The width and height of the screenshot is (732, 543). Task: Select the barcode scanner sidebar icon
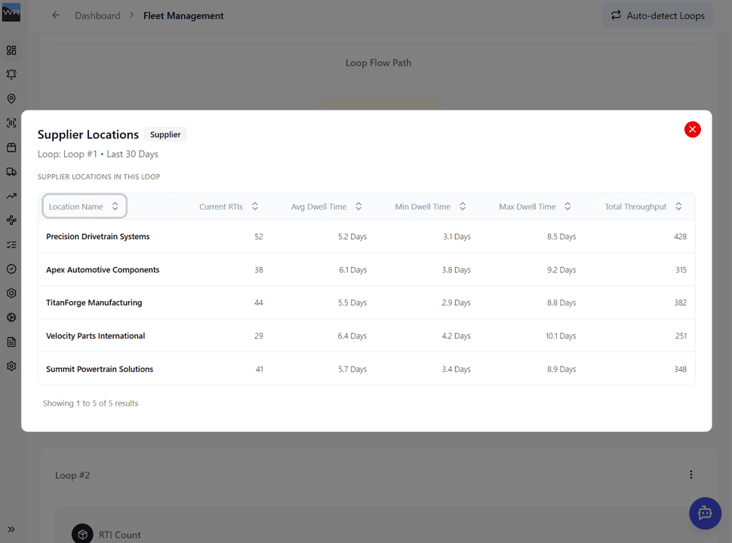11,123
